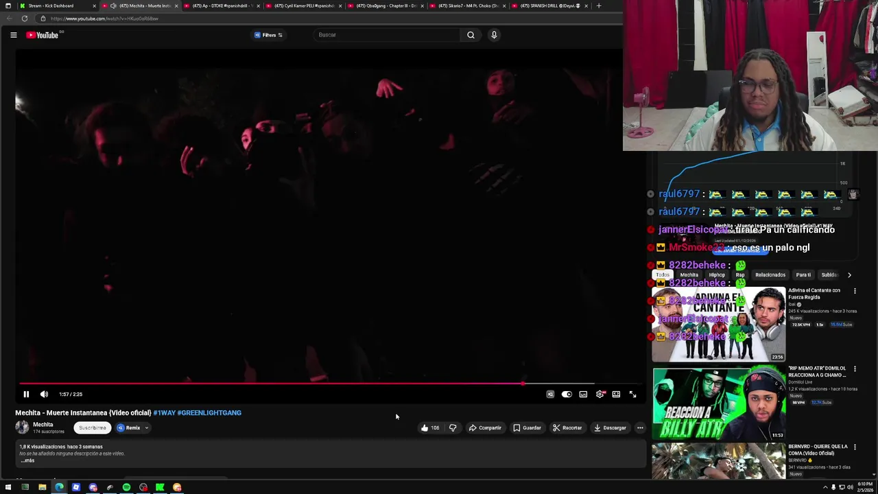878x494 pixels.
Task: Open the YouTube hamburger guide menu
Action: (x=13, y=35)
